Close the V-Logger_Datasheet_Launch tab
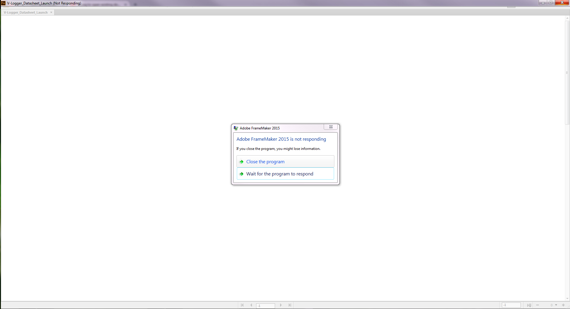 (51, 12)
